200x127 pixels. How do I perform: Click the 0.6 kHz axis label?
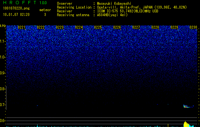pyautogui.click(x=3, y=121)
